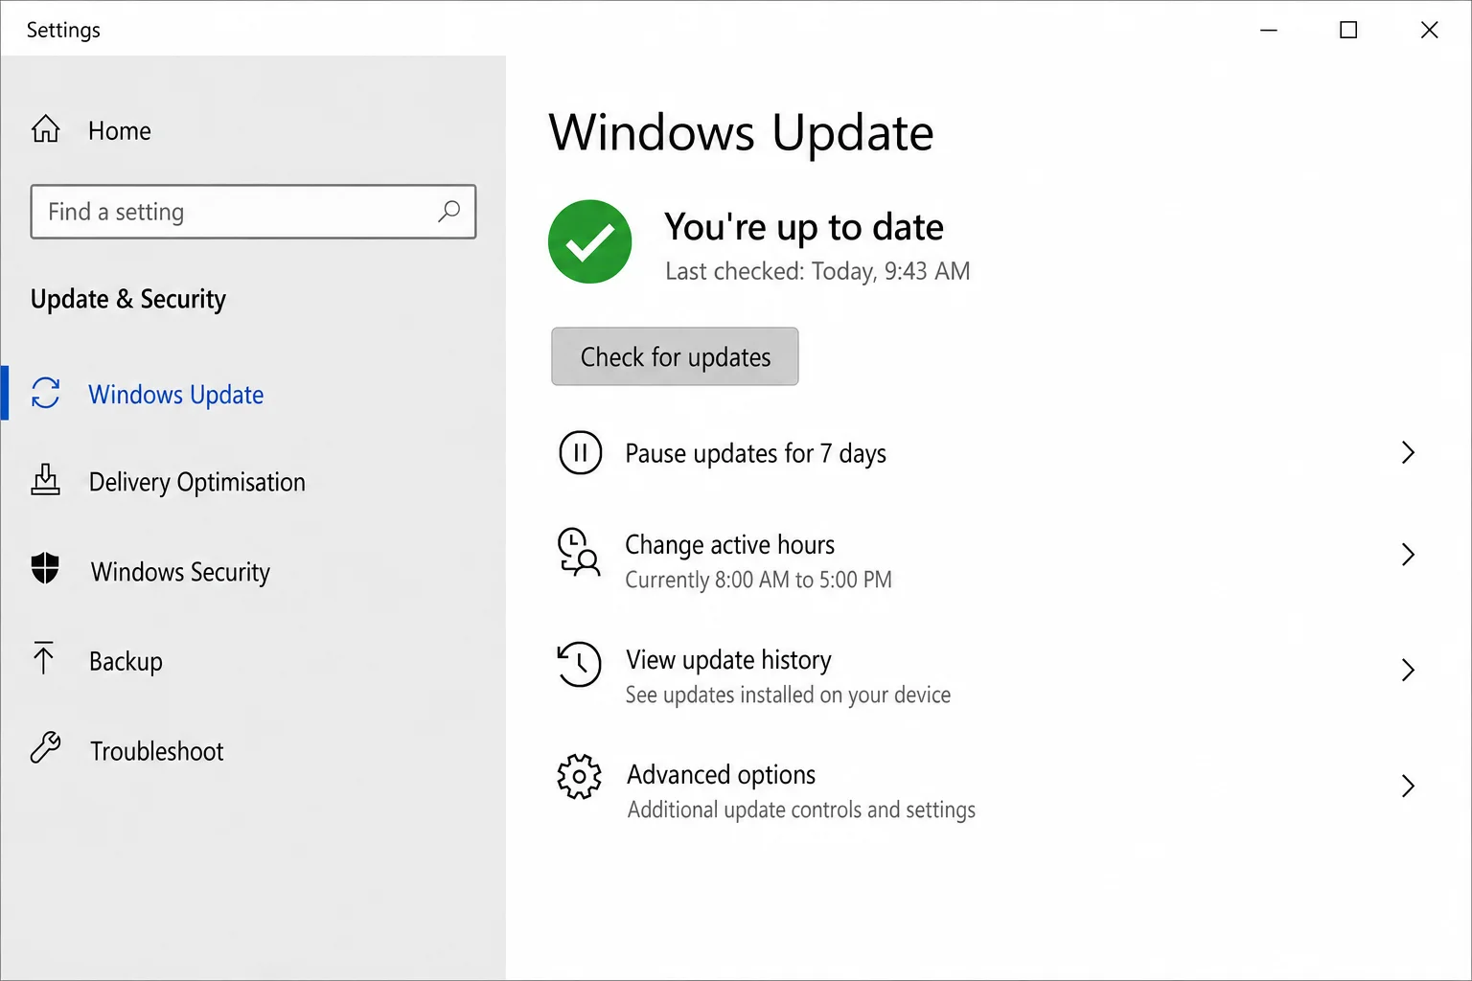Minimize the Settings window

tap(1268, 30)
